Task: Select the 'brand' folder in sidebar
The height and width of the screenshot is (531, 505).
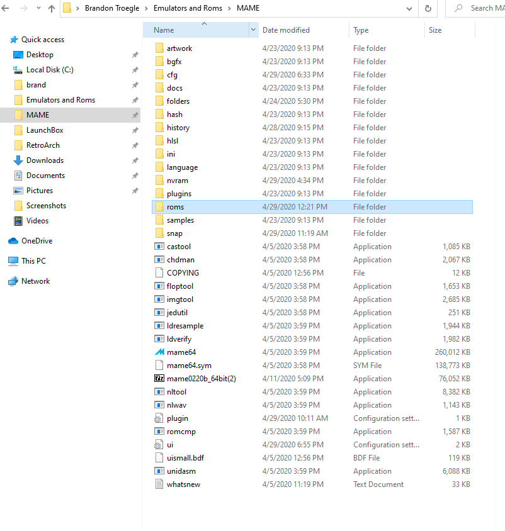Action: (36, 85)
